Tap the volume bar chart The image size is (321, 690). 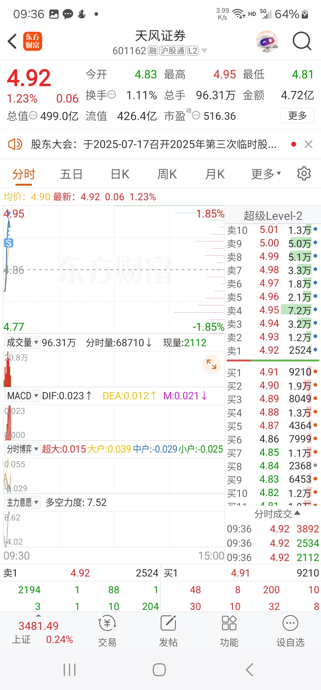pos(114,369)
